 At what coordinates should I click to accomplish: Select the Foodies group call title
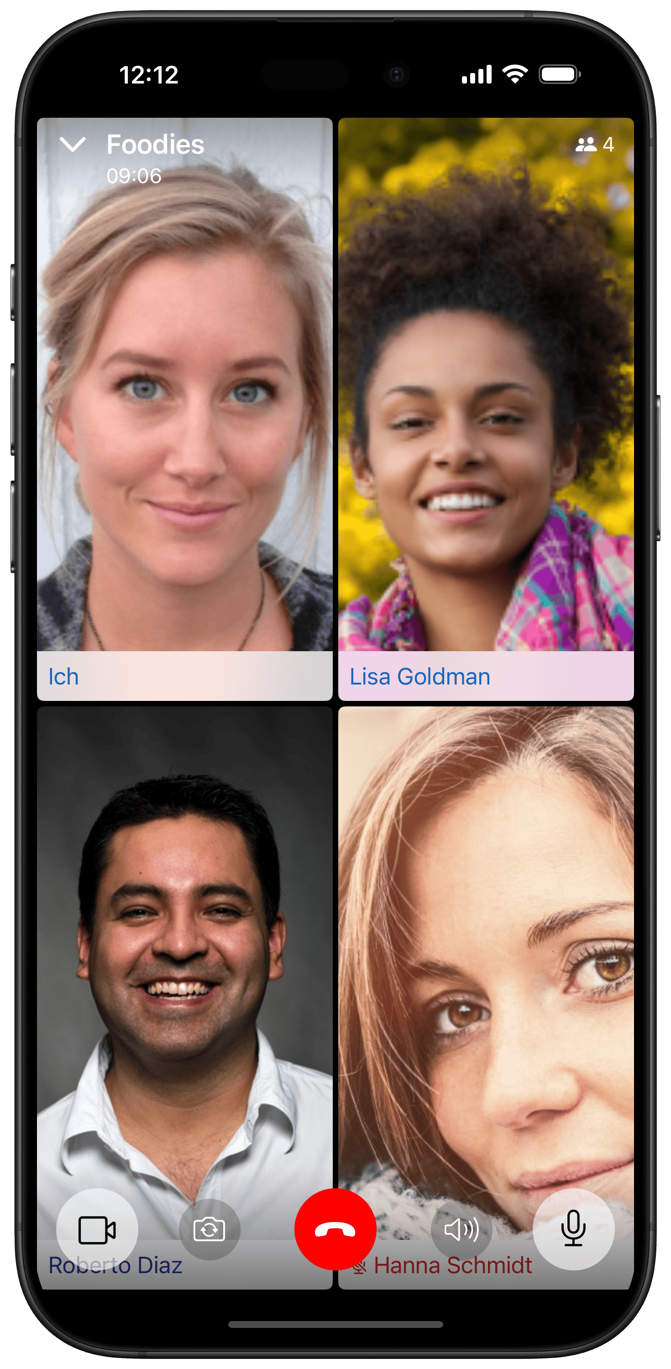click(155, 145)
